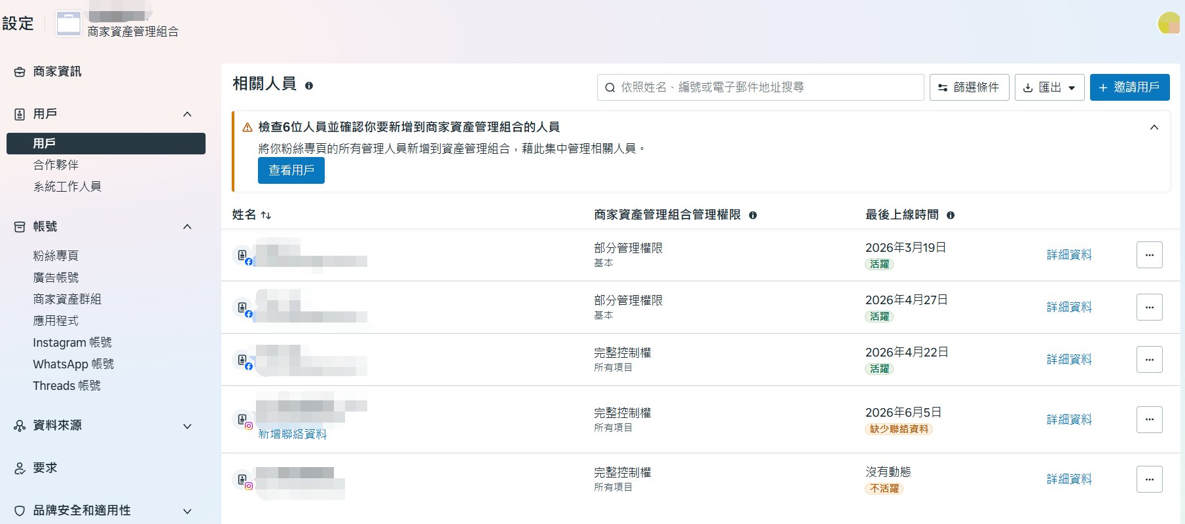Click Instagram user avatar in 沒有動態 row

click(x=244, y=480)
